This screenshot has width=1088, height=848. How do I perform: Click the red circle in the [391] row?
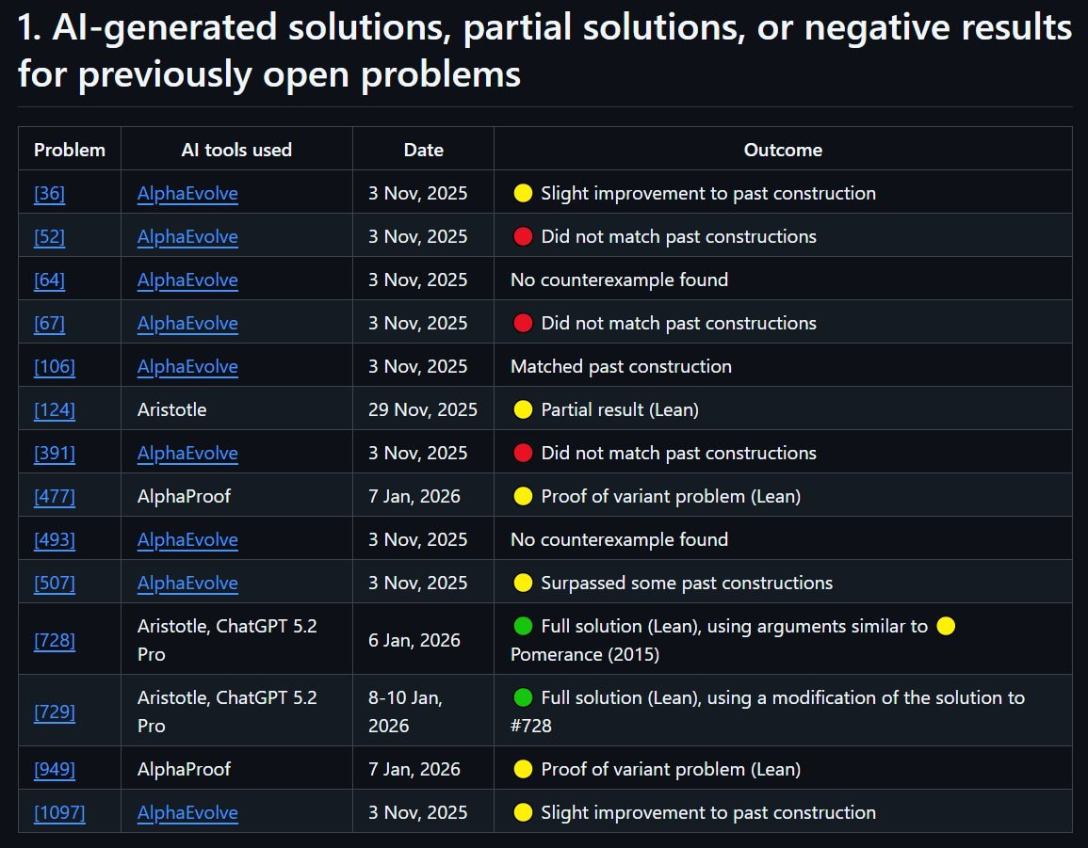(523, 454)
